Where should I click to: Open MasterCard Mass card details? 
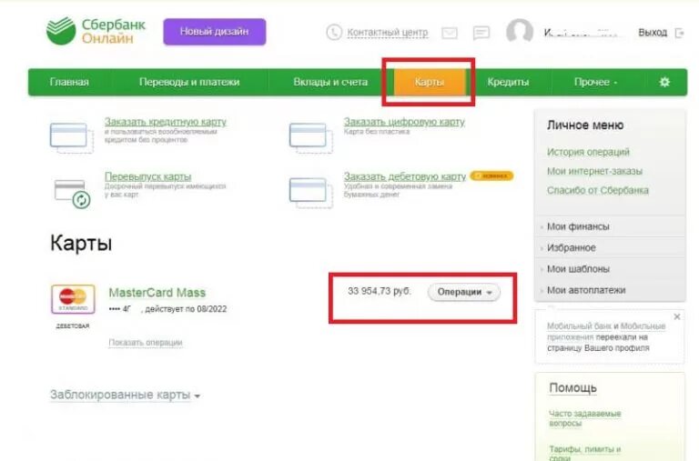[x=157, y=293]
